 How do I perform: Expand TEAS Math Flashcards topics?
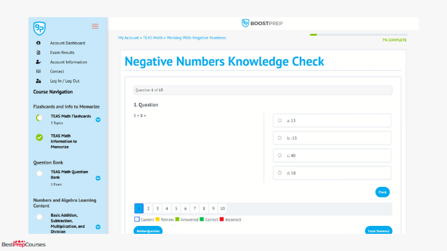(x=98, y=120)
